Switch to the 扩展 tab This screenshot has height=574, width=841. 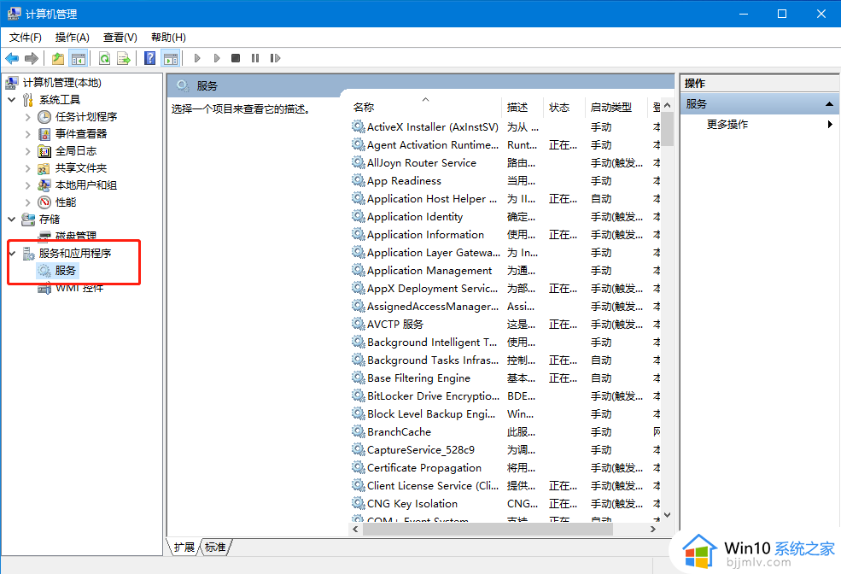pos(184,547)
